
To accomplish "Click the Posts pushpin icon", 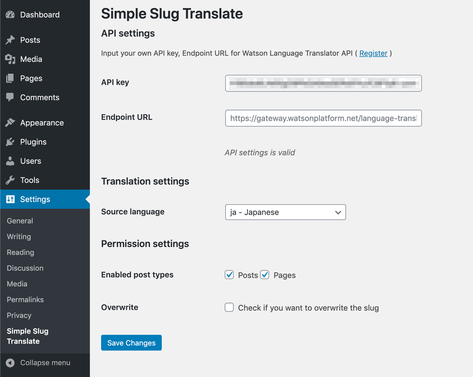I will [10, 40].
